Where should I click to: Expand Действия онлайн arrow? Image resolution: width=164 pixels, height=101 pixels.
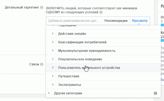(53, 34)
